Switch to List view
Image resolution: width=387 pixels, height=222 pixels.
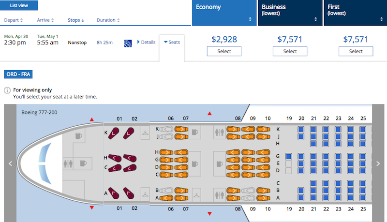(19, 5)
